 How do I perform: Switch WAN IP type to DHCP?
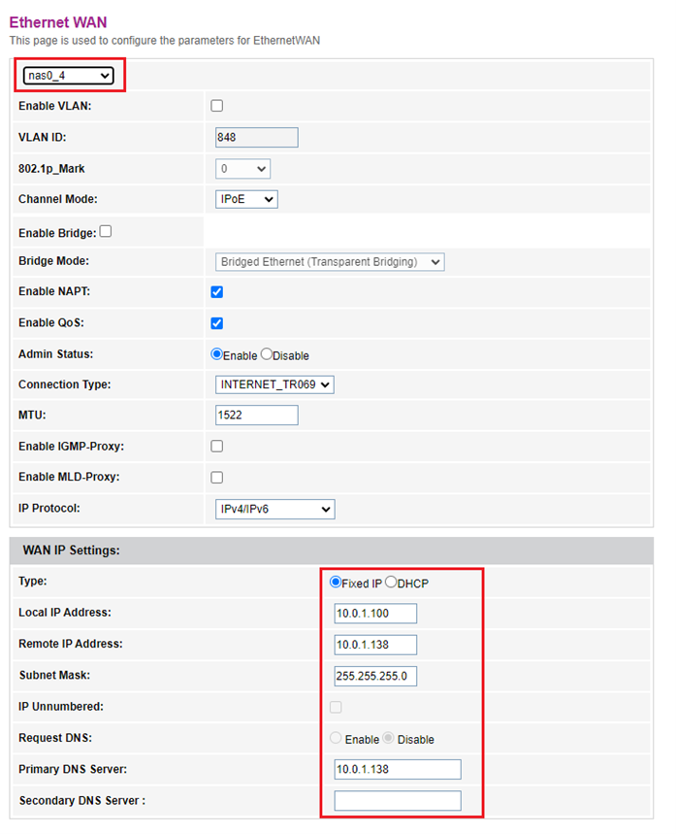(x=391, y=583)
